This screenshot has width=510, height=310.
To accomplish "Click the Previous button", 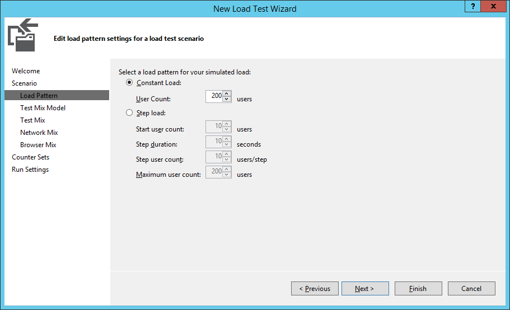I will point(315,289).
